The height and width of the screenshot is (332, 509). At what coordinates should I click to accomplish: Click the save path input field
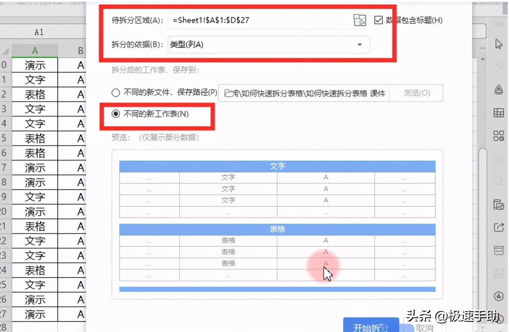coord(304,93)
